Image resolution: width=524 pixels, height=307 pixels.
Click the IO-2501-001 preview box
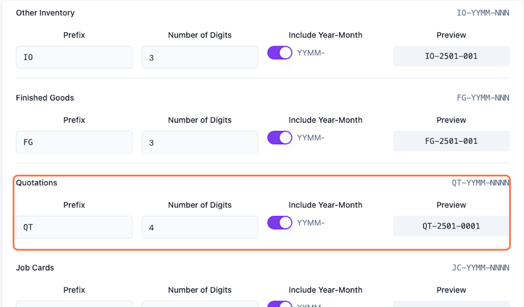click(451, 56)
